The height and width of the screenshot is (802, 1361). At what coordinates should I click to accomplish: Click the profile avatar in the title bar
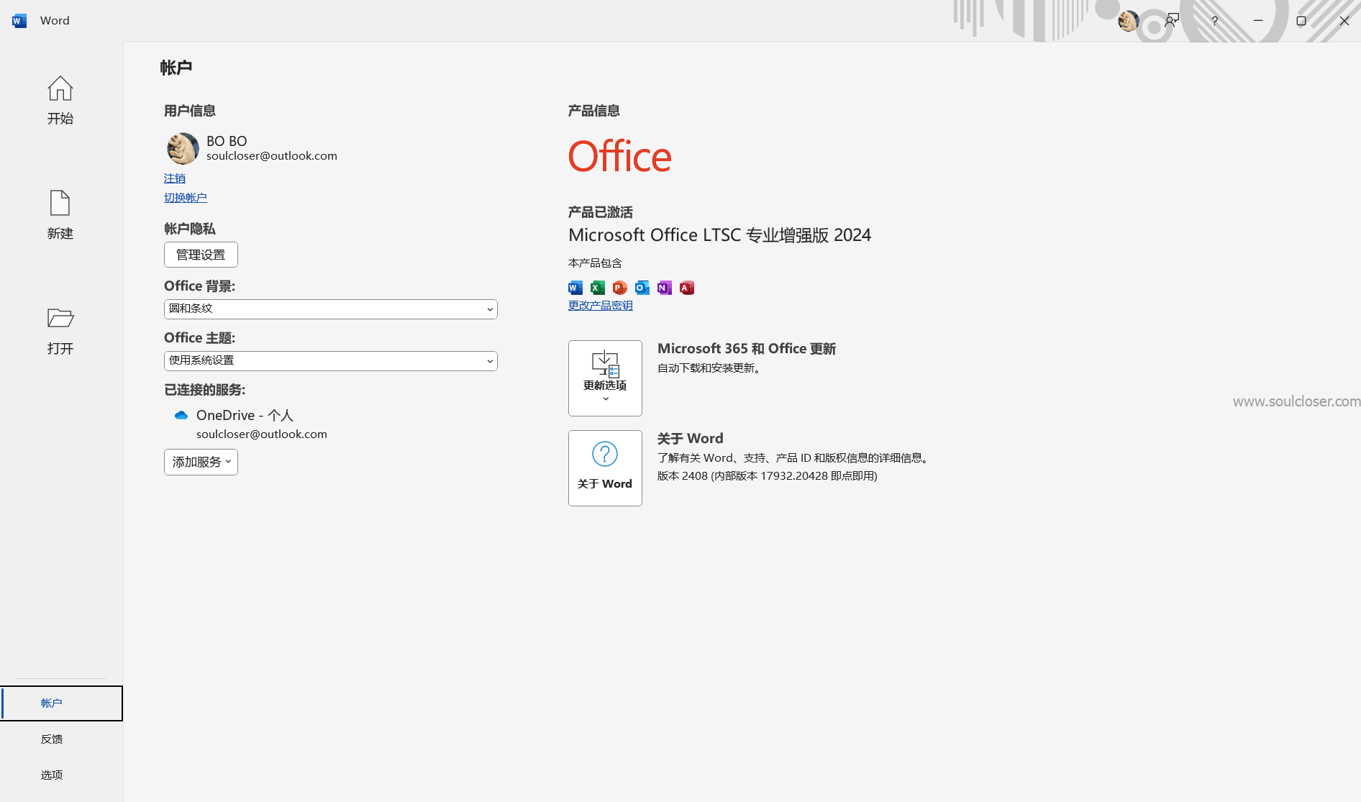coord(1128,21)
